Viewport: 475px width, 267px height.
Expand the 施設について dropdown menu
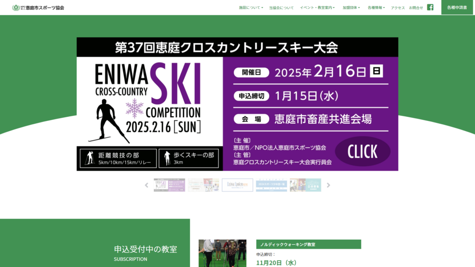[251, 7]
